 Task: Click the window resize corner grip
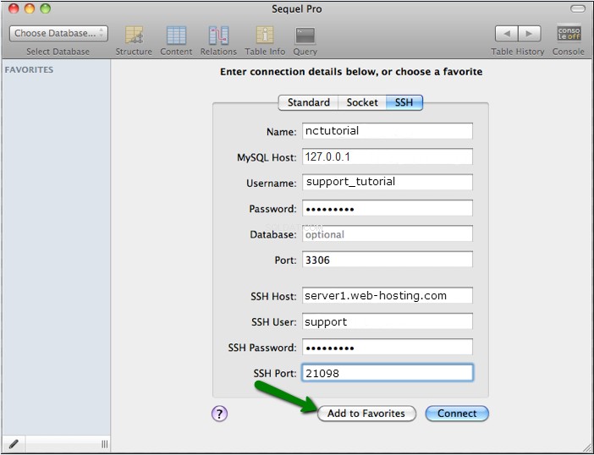click(586, 447)
